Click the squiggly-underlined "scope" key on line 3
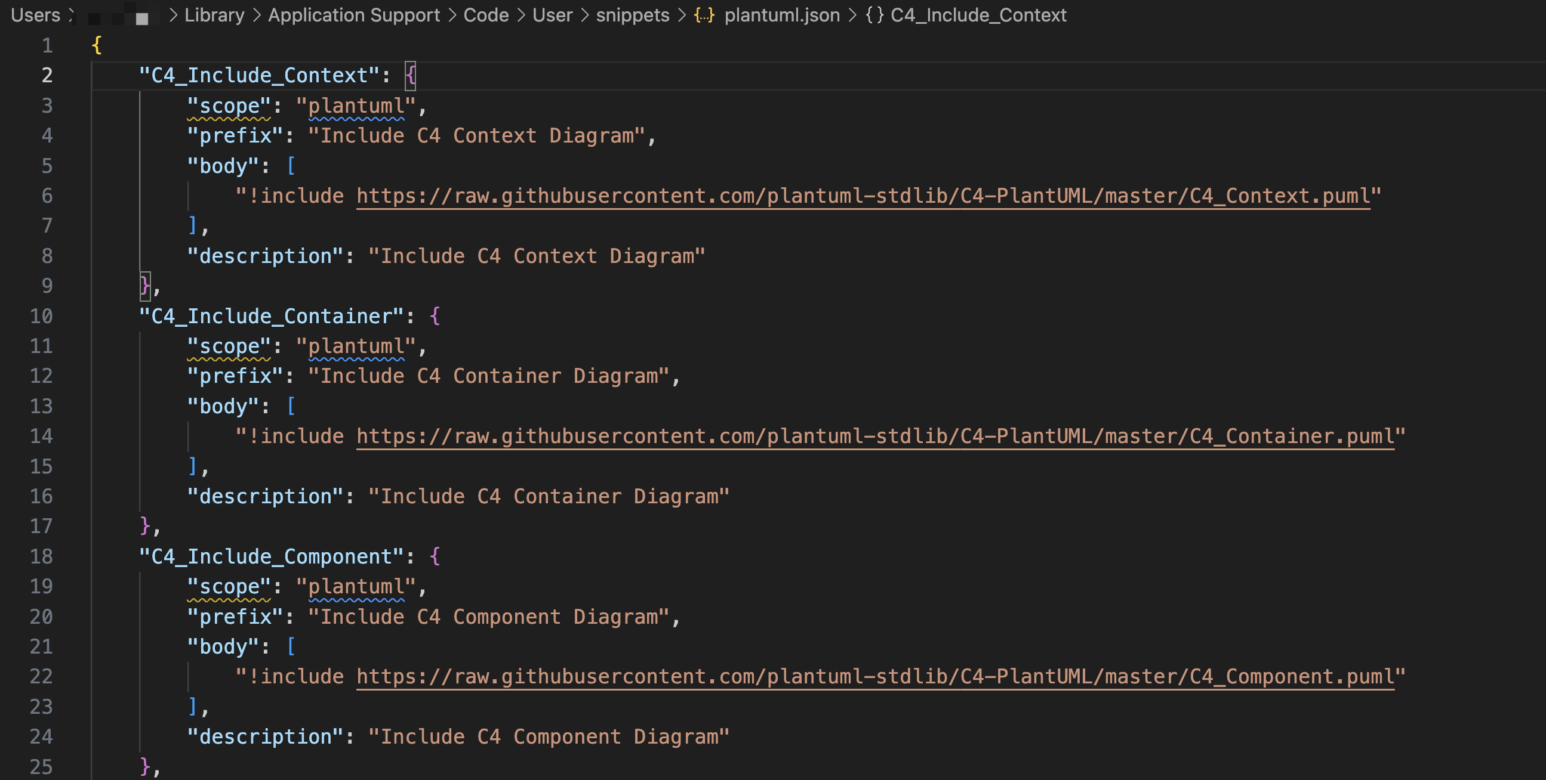Image resolution: width=1546 pixels, height=780 pixels. pyautogui.click(x=229, y=106)
